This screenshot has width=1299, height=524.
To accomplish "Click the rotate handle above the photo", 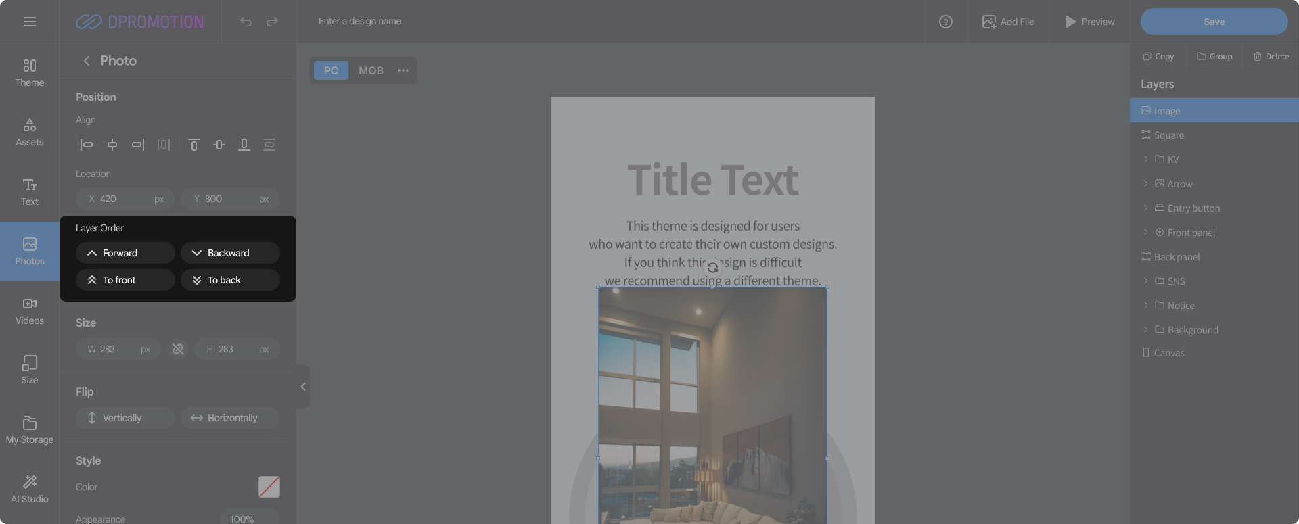I will pos(712,268).
